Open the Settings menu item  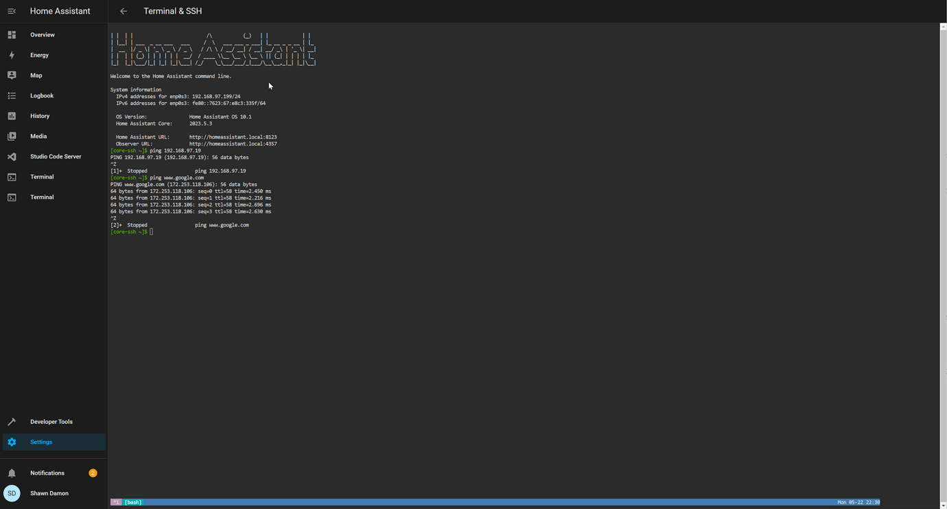point(40,442)
